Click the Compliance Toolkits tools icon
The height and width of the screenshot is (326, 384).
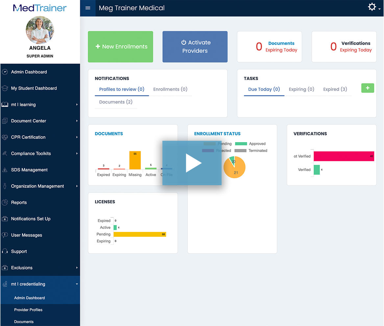coord(5,153)
